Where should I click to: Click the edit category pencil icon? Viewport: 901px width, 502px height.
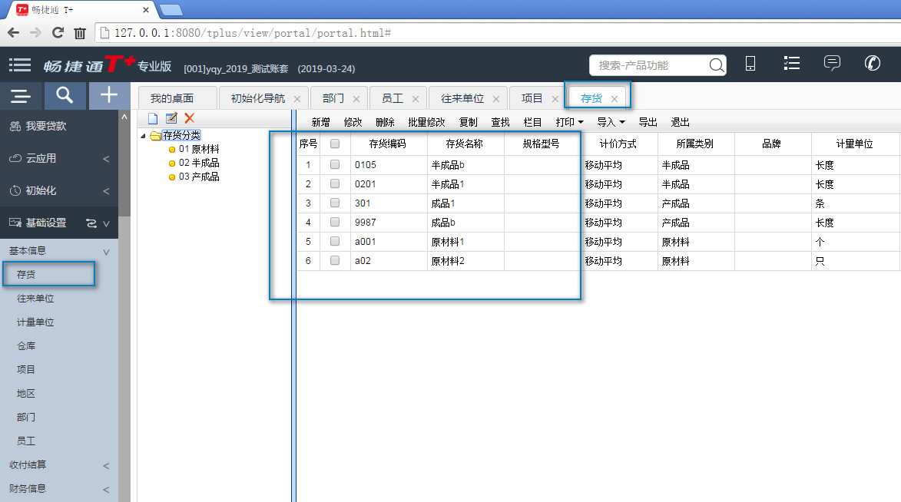coord(171,118)
